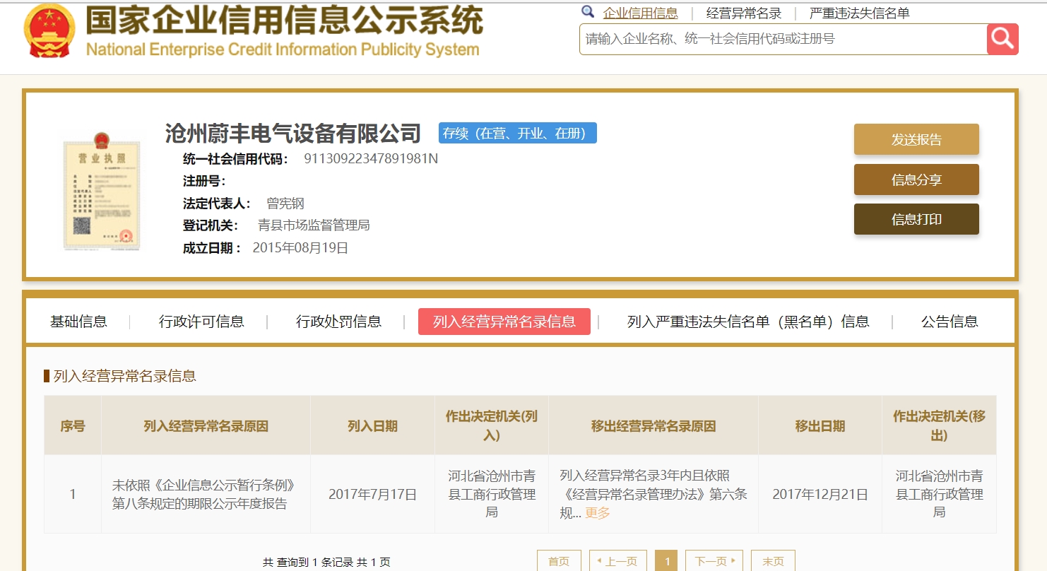
Task: Focus the enterprise name search field
Action: [x=783, y=39]
